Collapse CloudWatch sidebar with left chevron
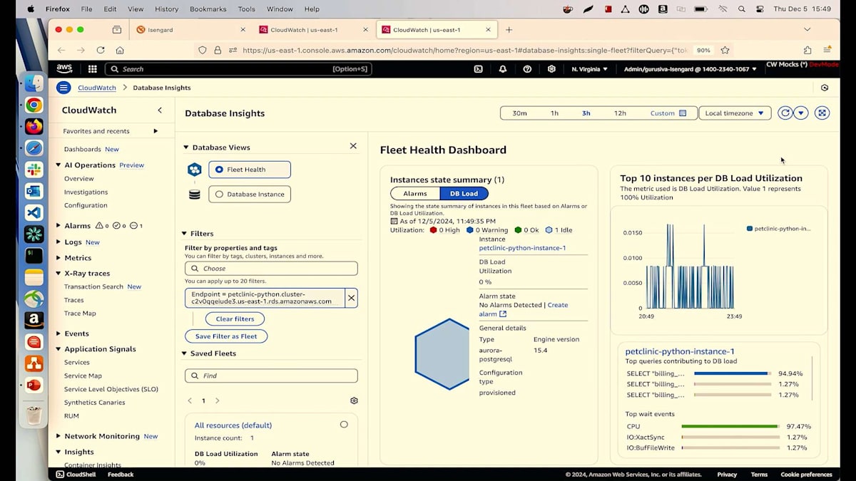The image size is (856, 481). tap(160, 110)
